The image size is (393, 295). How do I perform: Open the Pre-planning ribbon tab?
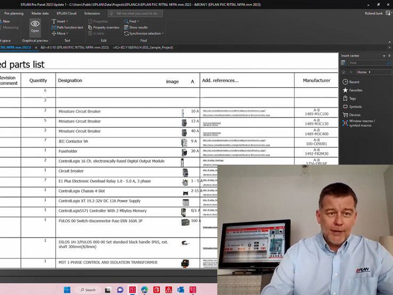tap(14, 13)
